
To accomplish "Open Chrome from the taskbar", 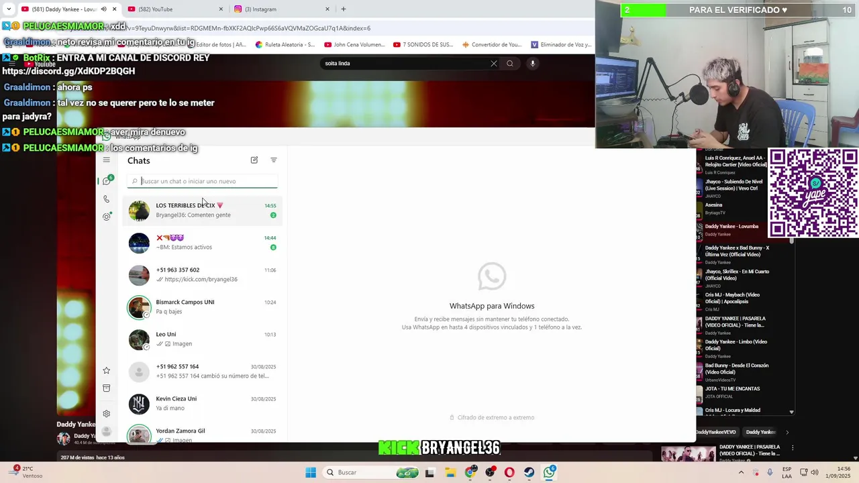I will (x=470, y=472).
